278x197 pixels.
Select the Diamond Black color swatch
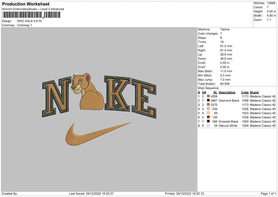[208, 100]
